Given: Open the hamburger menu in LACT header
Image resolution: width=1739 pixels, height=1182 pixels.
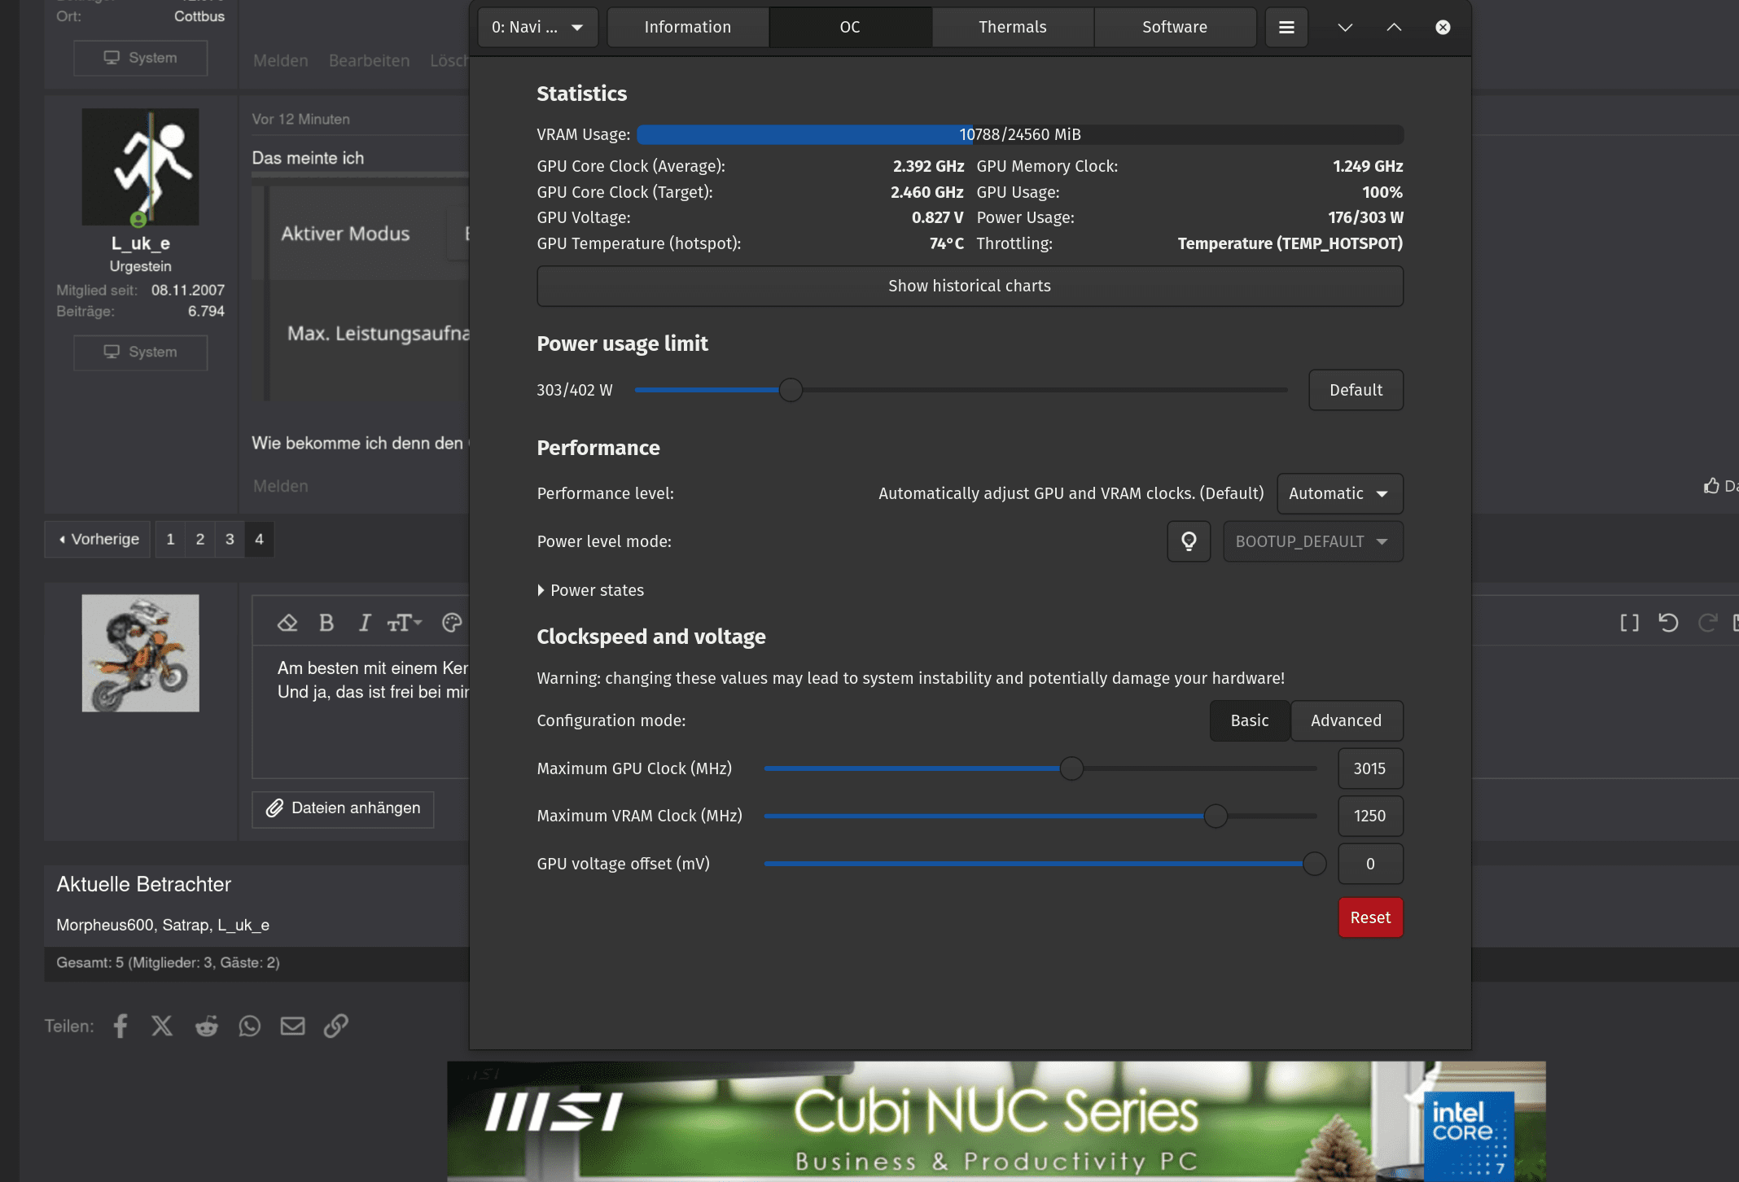Looking at the screenshot, I should tap(1286, 28).
